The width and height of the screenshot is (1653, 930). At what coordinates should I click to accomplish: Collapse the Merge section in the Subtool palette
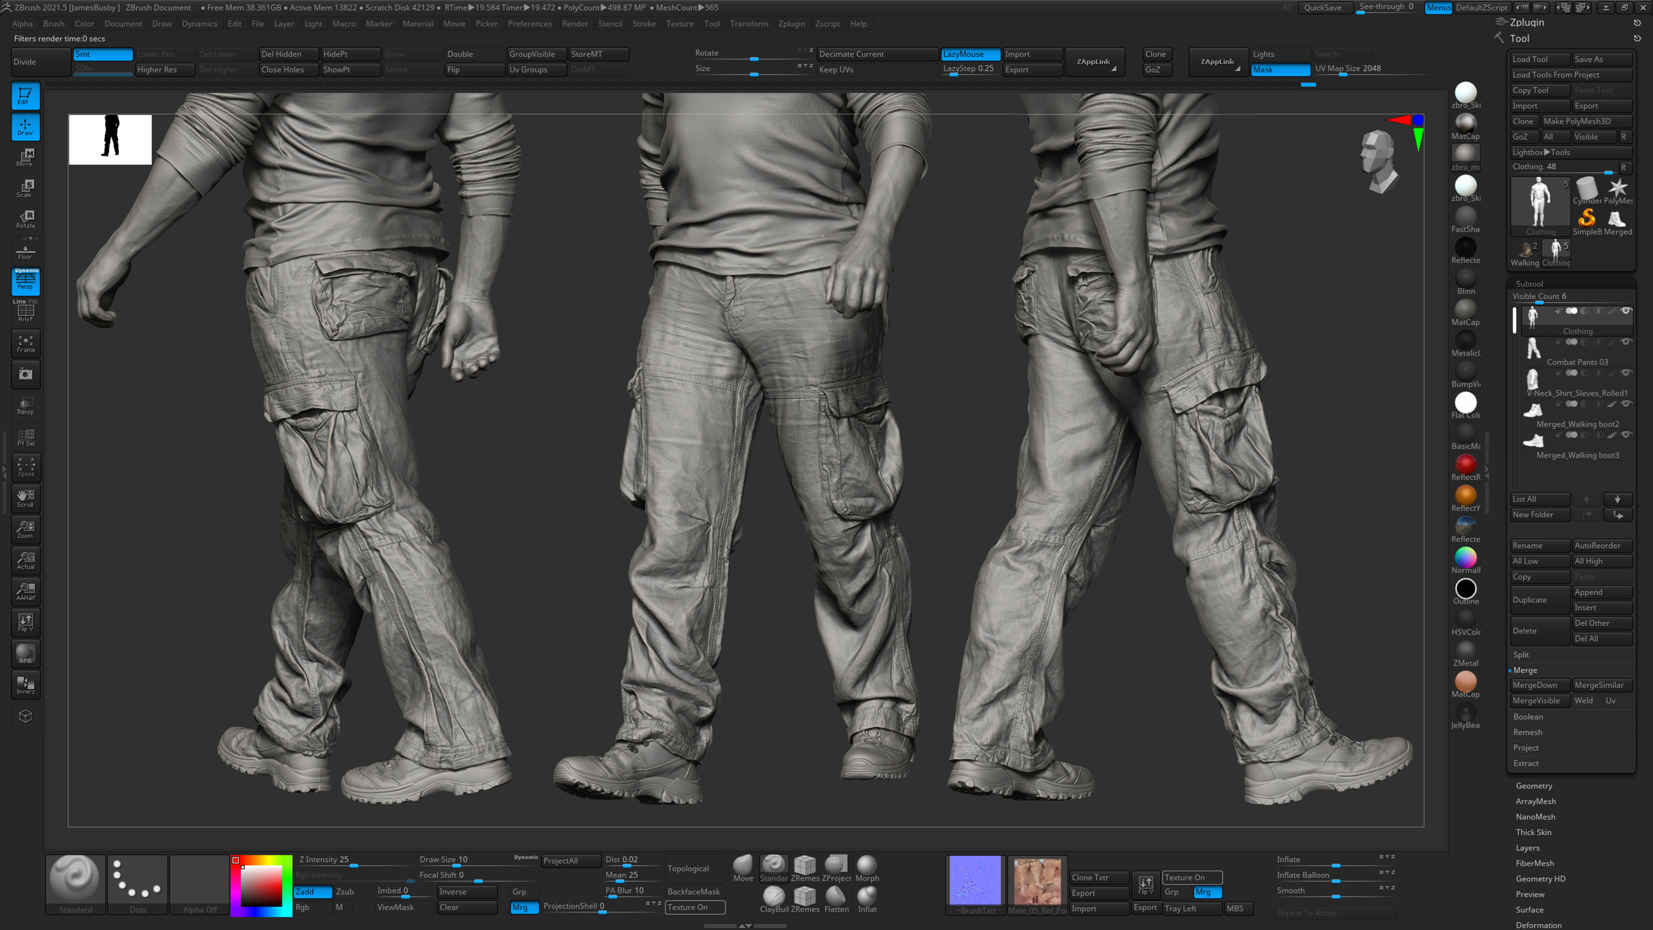pos(1526,670)
